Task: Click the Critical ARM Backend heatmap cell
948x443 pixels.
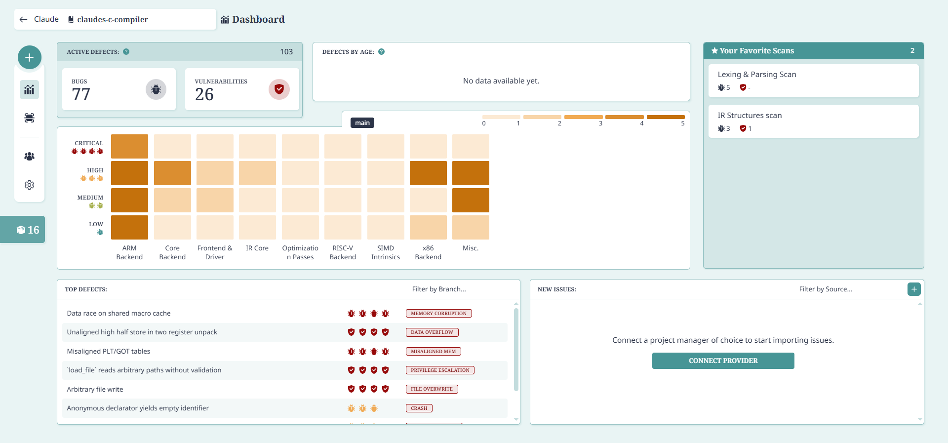Action: (129, 146)
